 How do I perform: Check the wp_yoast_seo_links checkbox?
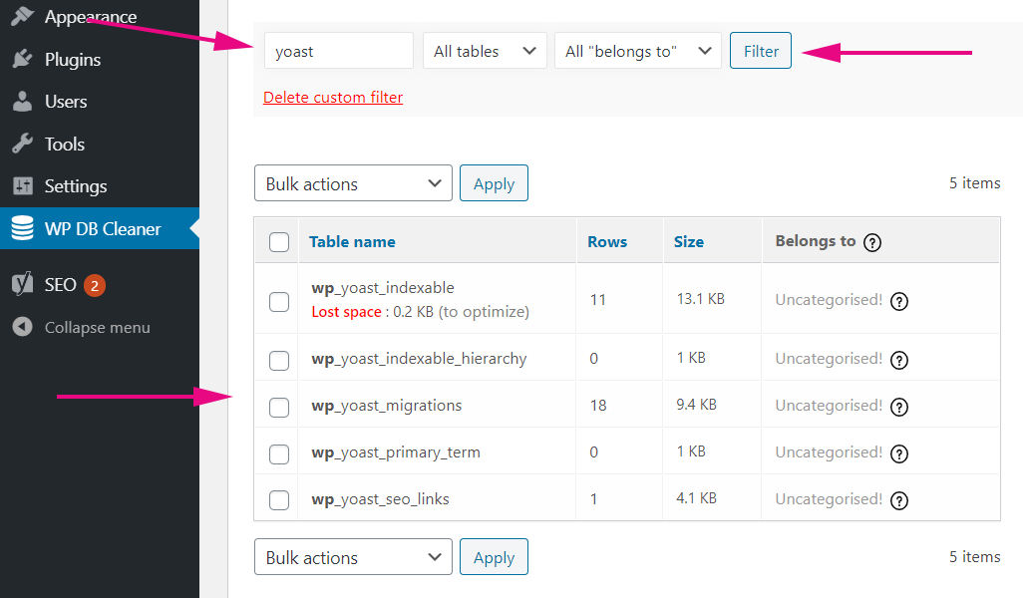(279, 501)
